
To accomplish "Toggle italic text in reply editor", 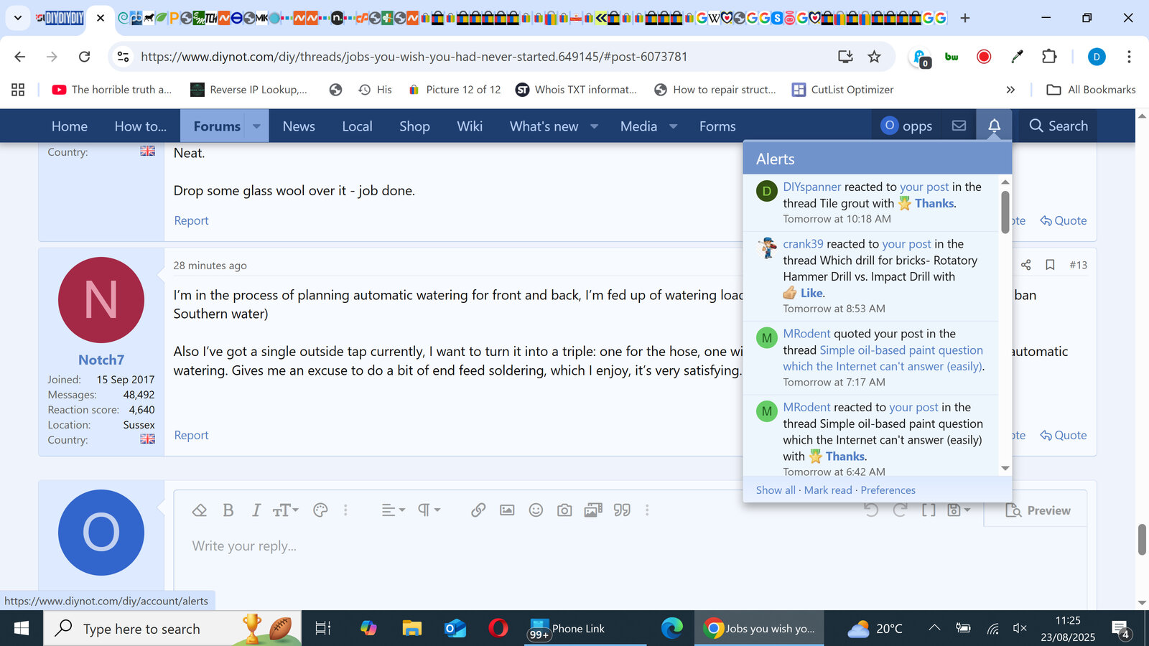I will click(256, 510).
